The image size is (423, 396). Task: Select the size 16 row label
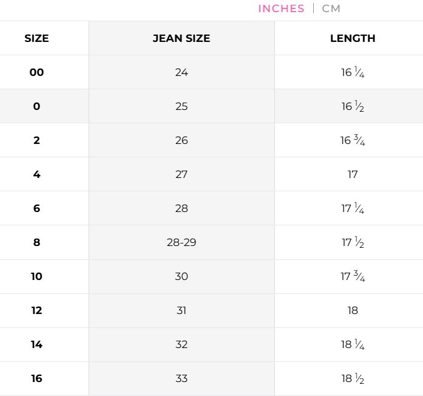click(x=36, y=378)
